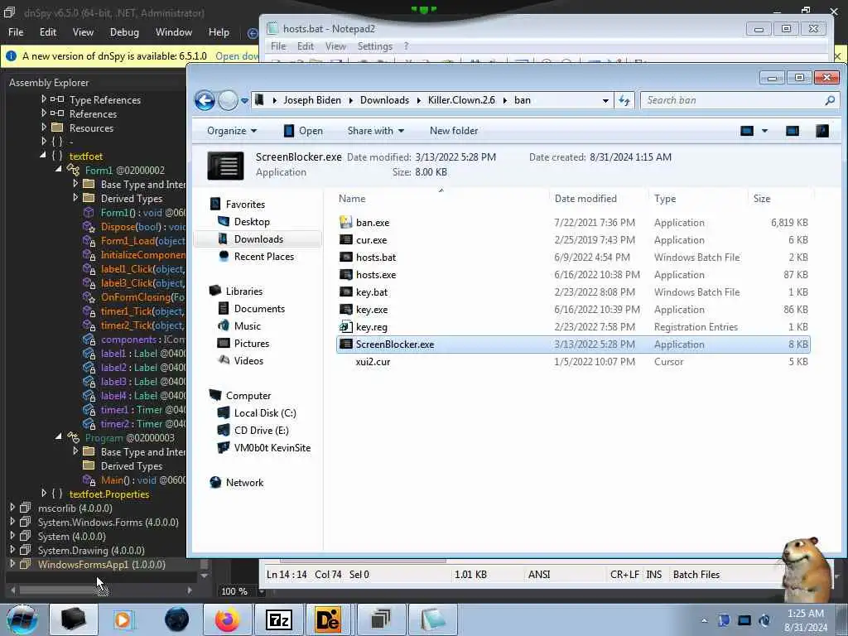Screen dimensions: 848x636
Task: Open the dnSpy Window menu
Action: 174,32
